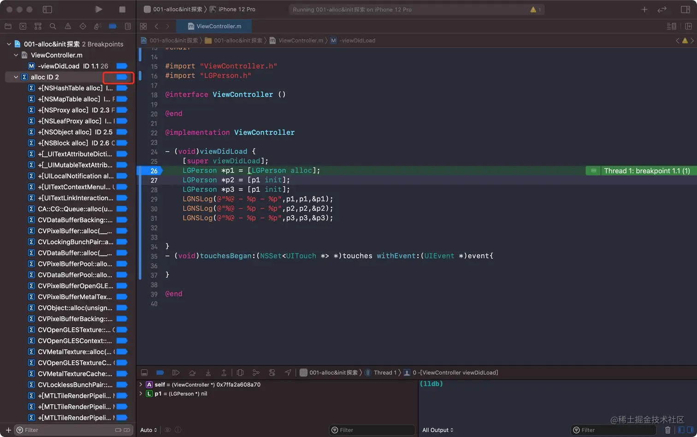Hide the navigator sidebar toggle icon
The height and width of the screenshot is (437, 697).
(47, 9)
